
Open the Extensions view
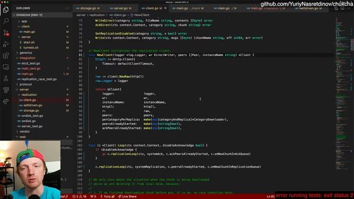6,55
